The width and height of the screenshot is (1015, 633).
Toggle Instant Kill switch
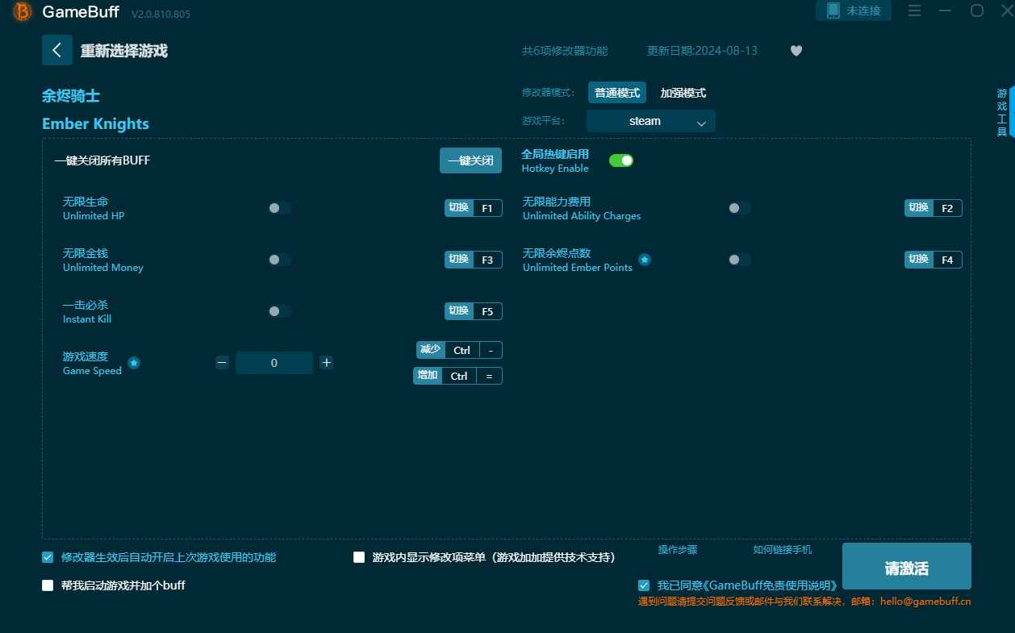point(280,311)
